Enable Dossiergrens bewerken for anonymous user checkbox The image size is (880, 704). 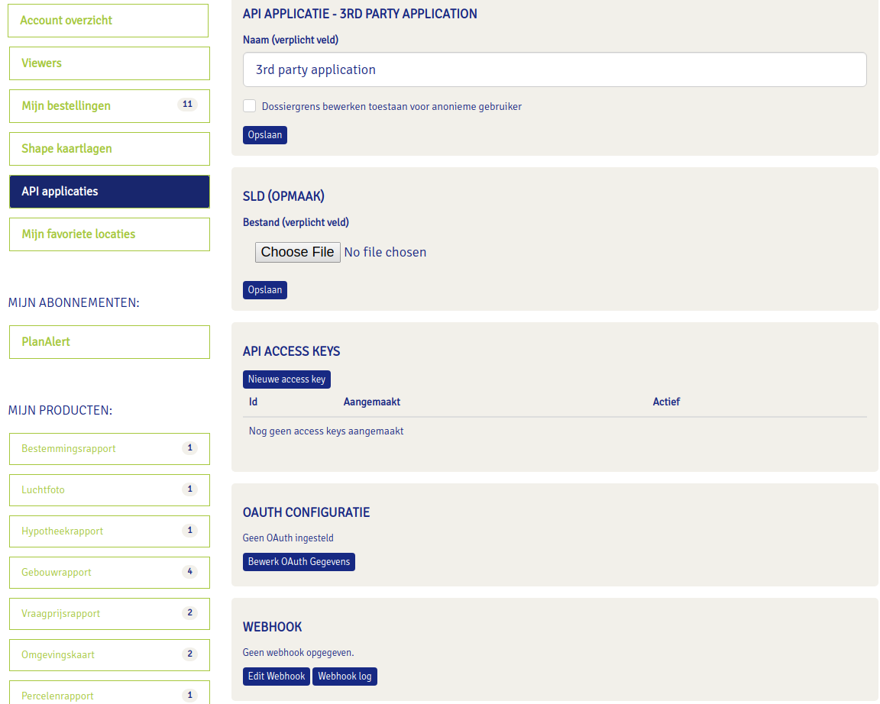click(249, 106)
